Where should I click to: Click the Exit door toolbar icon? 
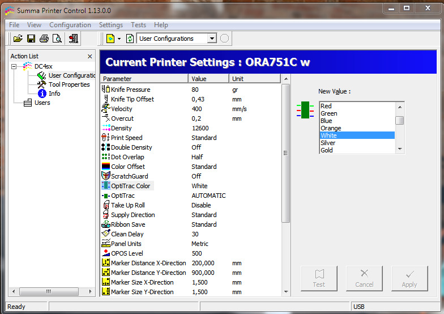click(74, 39)
